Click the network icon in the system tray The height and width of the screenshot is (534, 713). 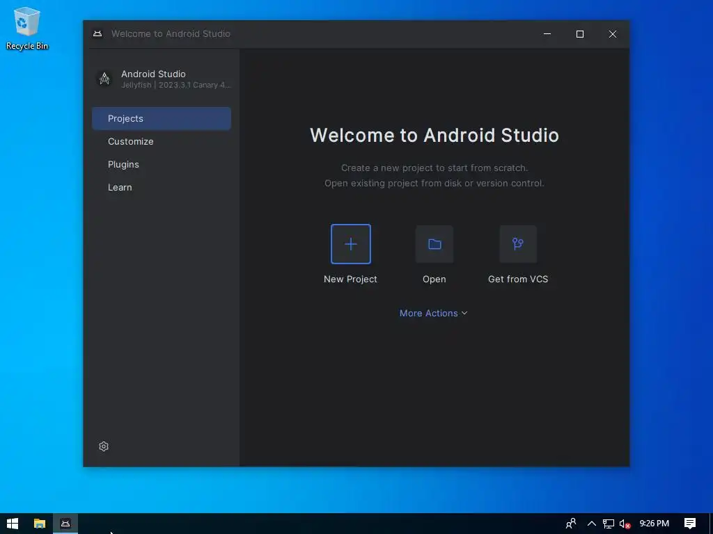pos(608,524)
